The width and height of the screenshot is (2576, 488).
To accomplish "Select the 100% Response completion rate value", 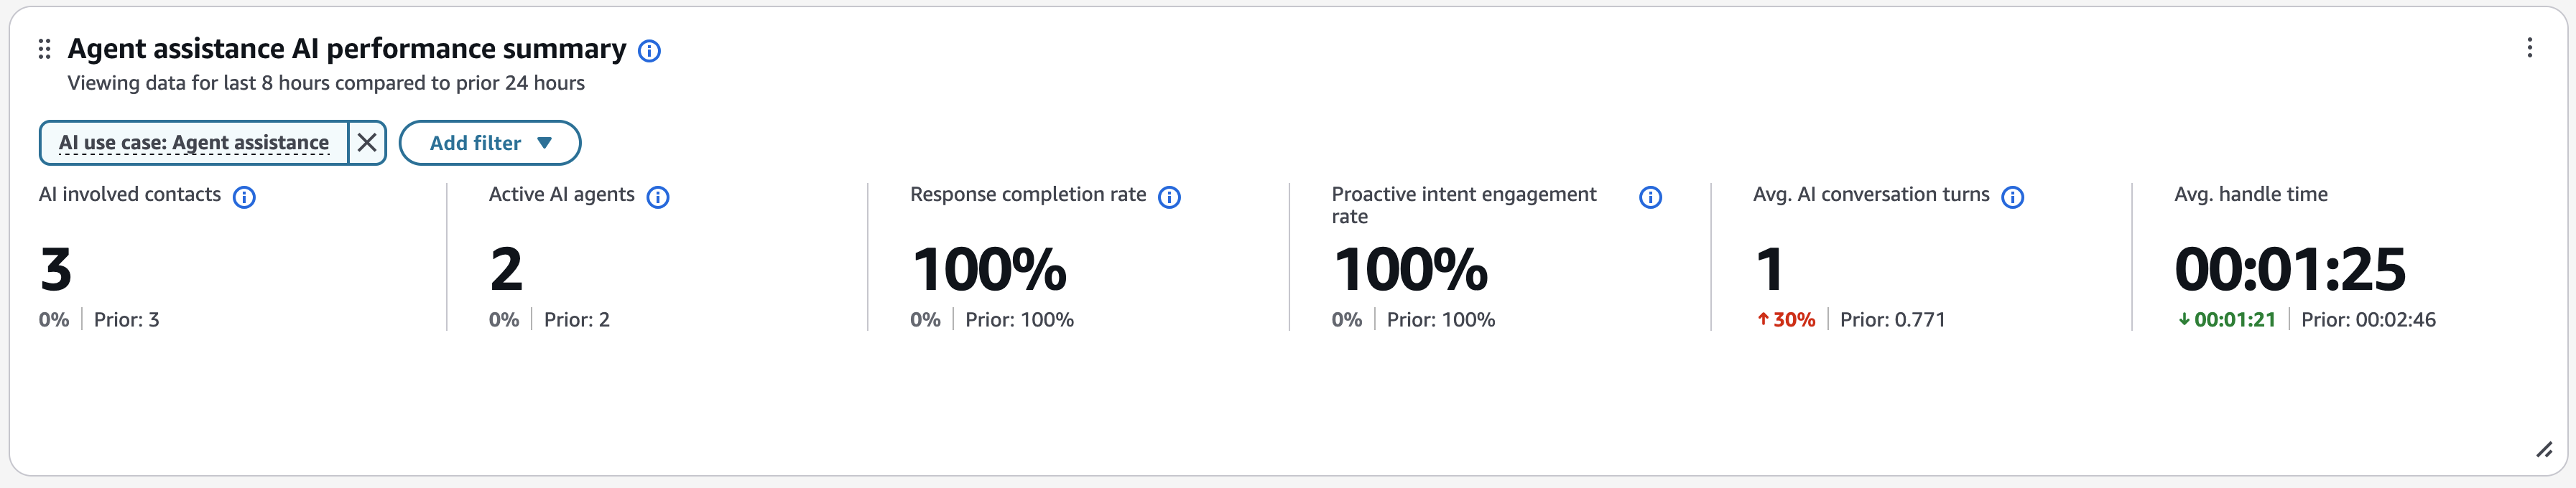I will tap(988, 268).
